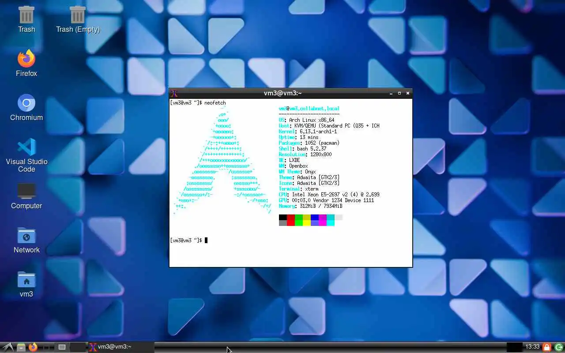Click the Resolution: 1280x800 line
The width and height of the screenshot is (565, 353).
(305, 154)
